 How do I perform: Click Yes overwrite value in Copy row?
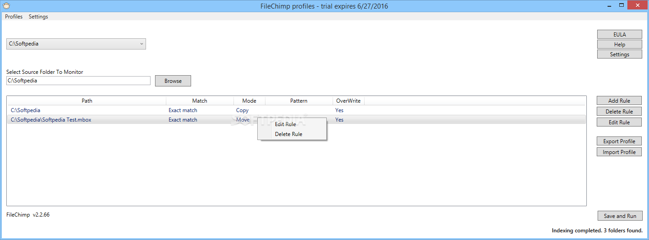[x=339, y=110]
